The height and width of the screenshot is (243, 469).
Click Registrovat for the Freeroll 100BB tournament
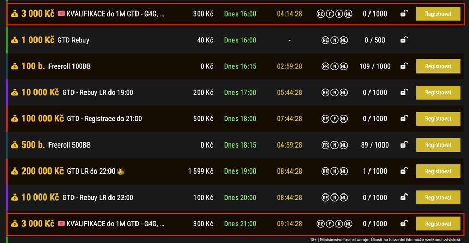point(438,66)
